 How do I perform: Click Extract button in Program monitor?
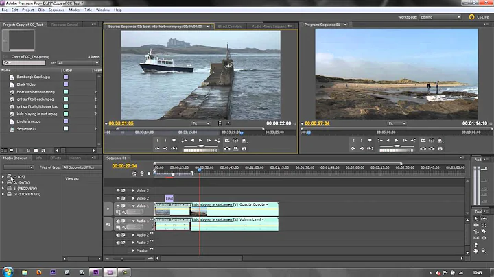(432, 149)
